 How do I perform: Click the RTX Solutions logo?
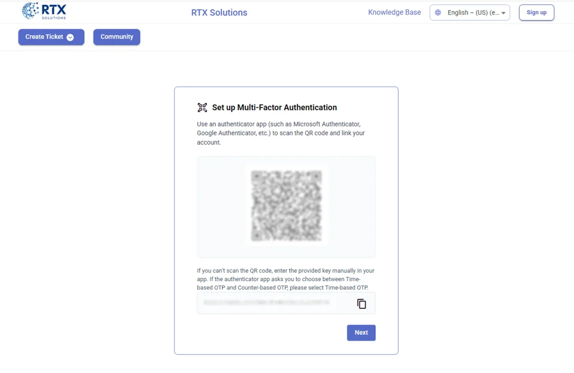pyautogui.click(x=44, y=11)
